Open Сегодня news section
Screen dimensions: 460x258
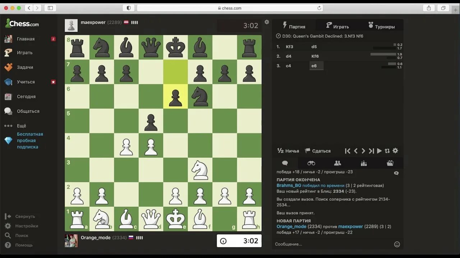[x=26, y=96]
